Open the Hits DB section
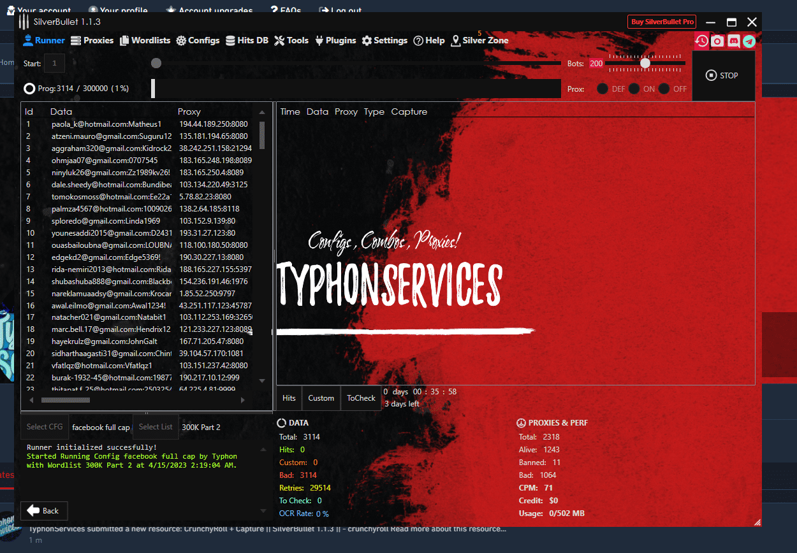This screenshot has width=797, height=553. pos(247,40)
